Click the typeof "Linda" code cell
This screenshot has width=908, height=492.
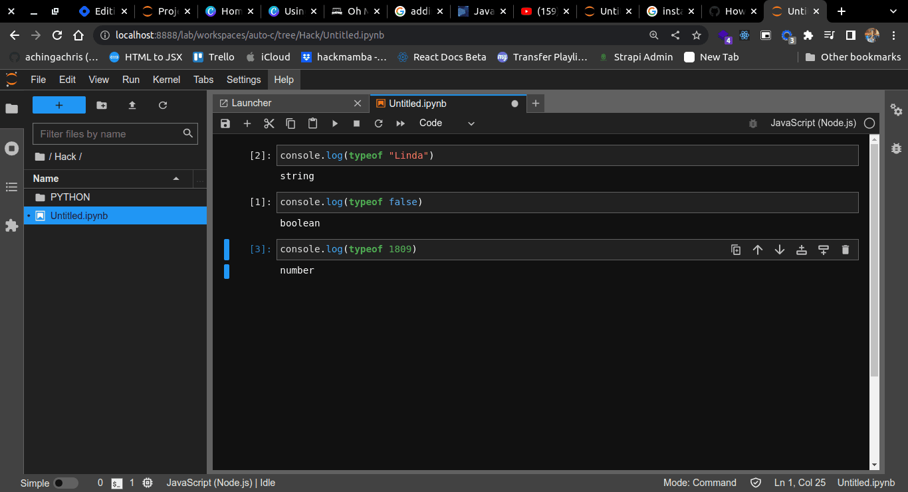pos(567,155)
